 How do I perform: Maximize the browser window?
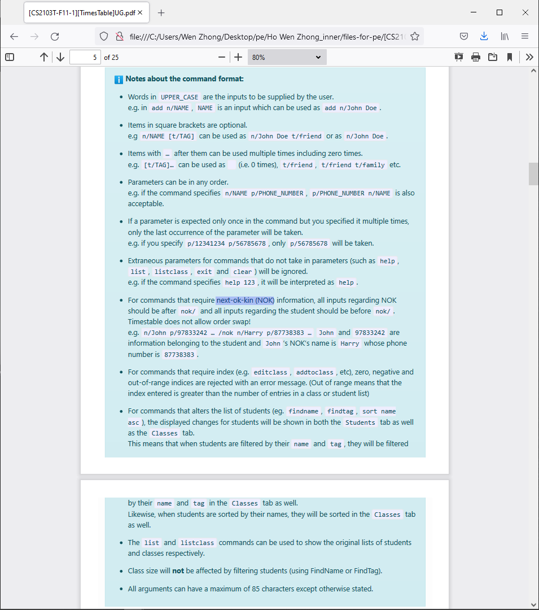coord(499,12)
